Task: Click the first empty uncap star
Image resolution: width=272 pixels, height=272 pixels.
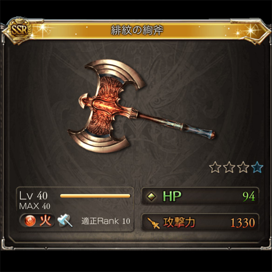Action: (x=215, y=167)
